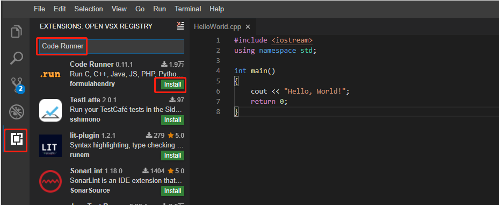This screenshot has width=499, height=205.
Task: Click the Code Runner .run logo
Action: 50,75
